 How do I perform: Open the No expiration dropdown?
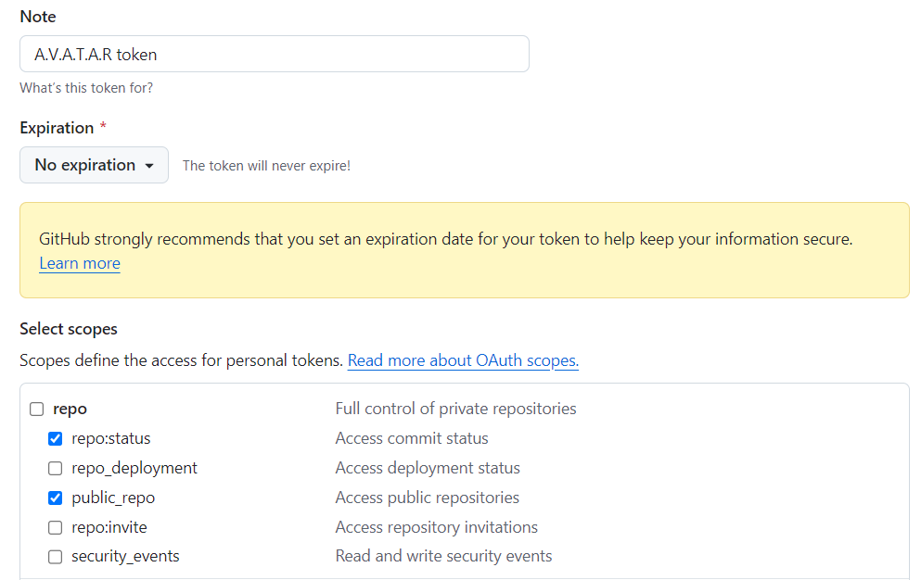tap(94, 165)
